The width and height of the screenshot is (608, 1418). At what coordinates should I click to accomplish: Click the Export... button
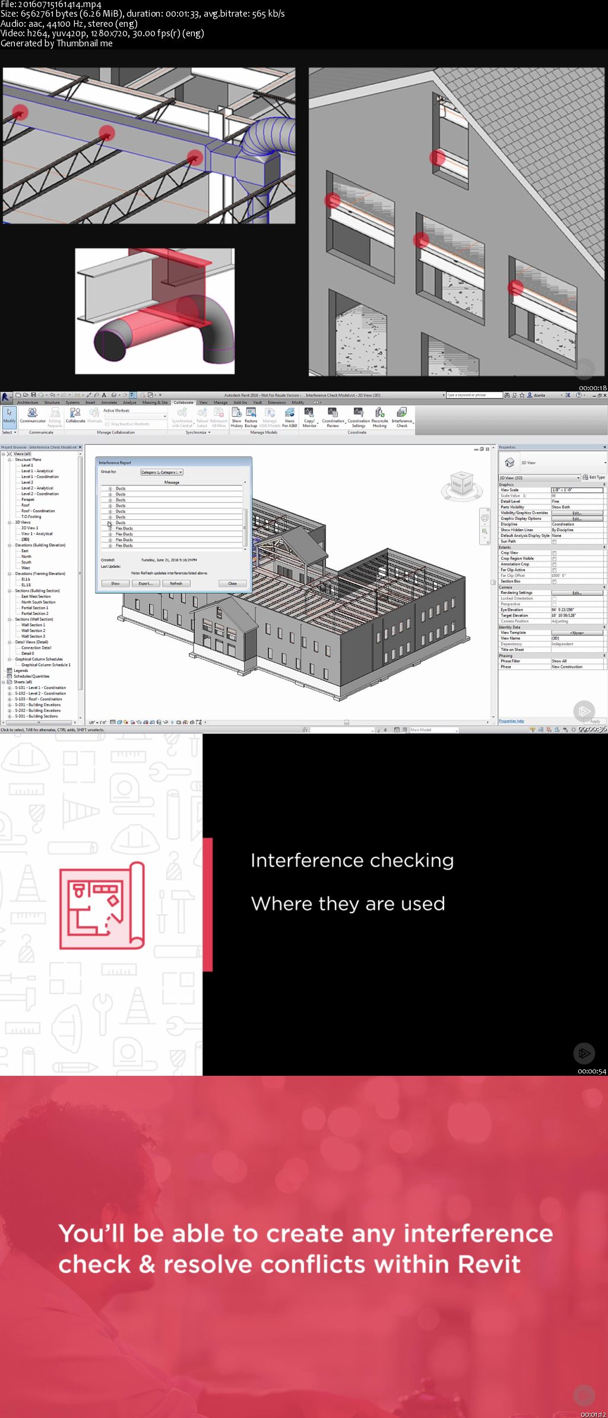point(145,583)
